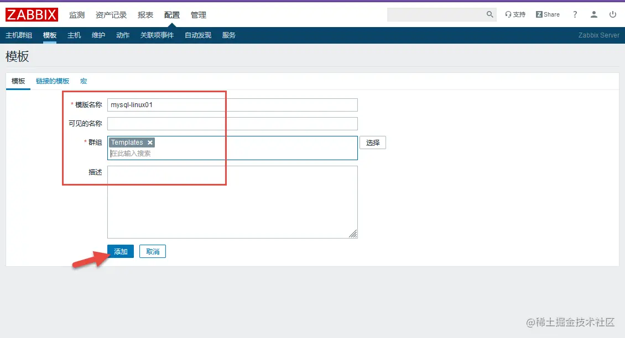625x338 pixels.
Task: Click the description textarea resize handle
Action: 353,234
